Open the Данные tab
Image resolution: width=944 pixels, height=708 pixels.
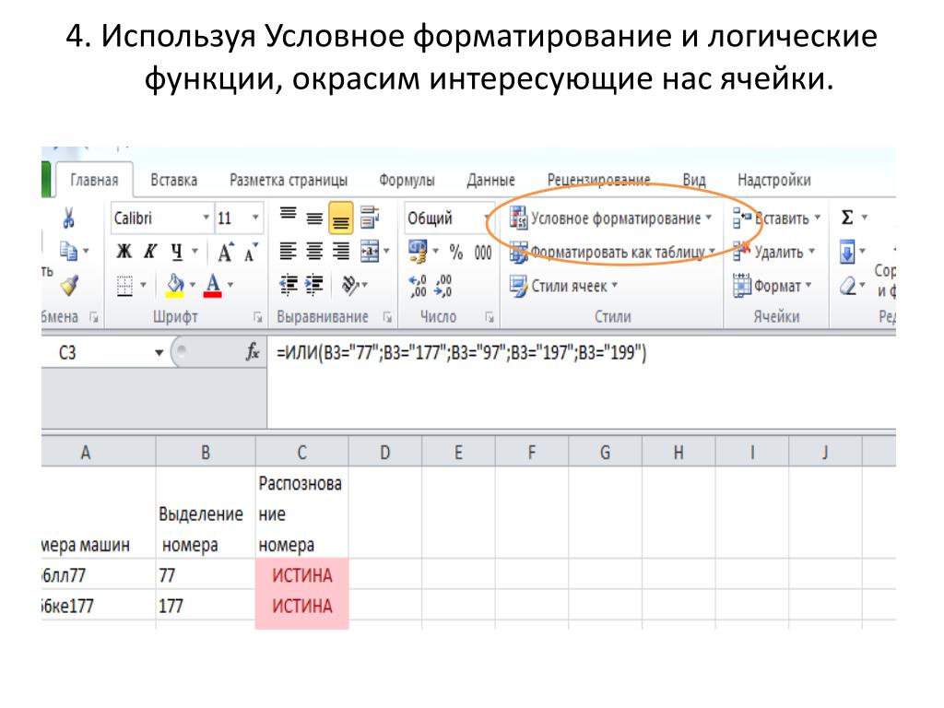click(490, 180)
